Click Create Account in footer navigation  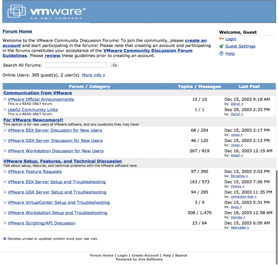(145, 255)
